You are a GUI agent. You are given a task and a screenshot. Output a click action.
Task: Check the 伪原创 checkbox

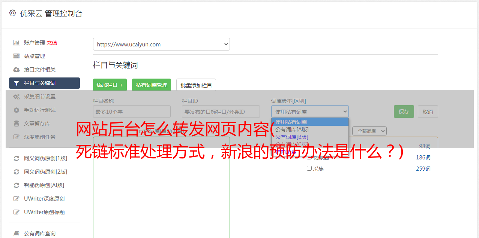(x=309, y=157)
